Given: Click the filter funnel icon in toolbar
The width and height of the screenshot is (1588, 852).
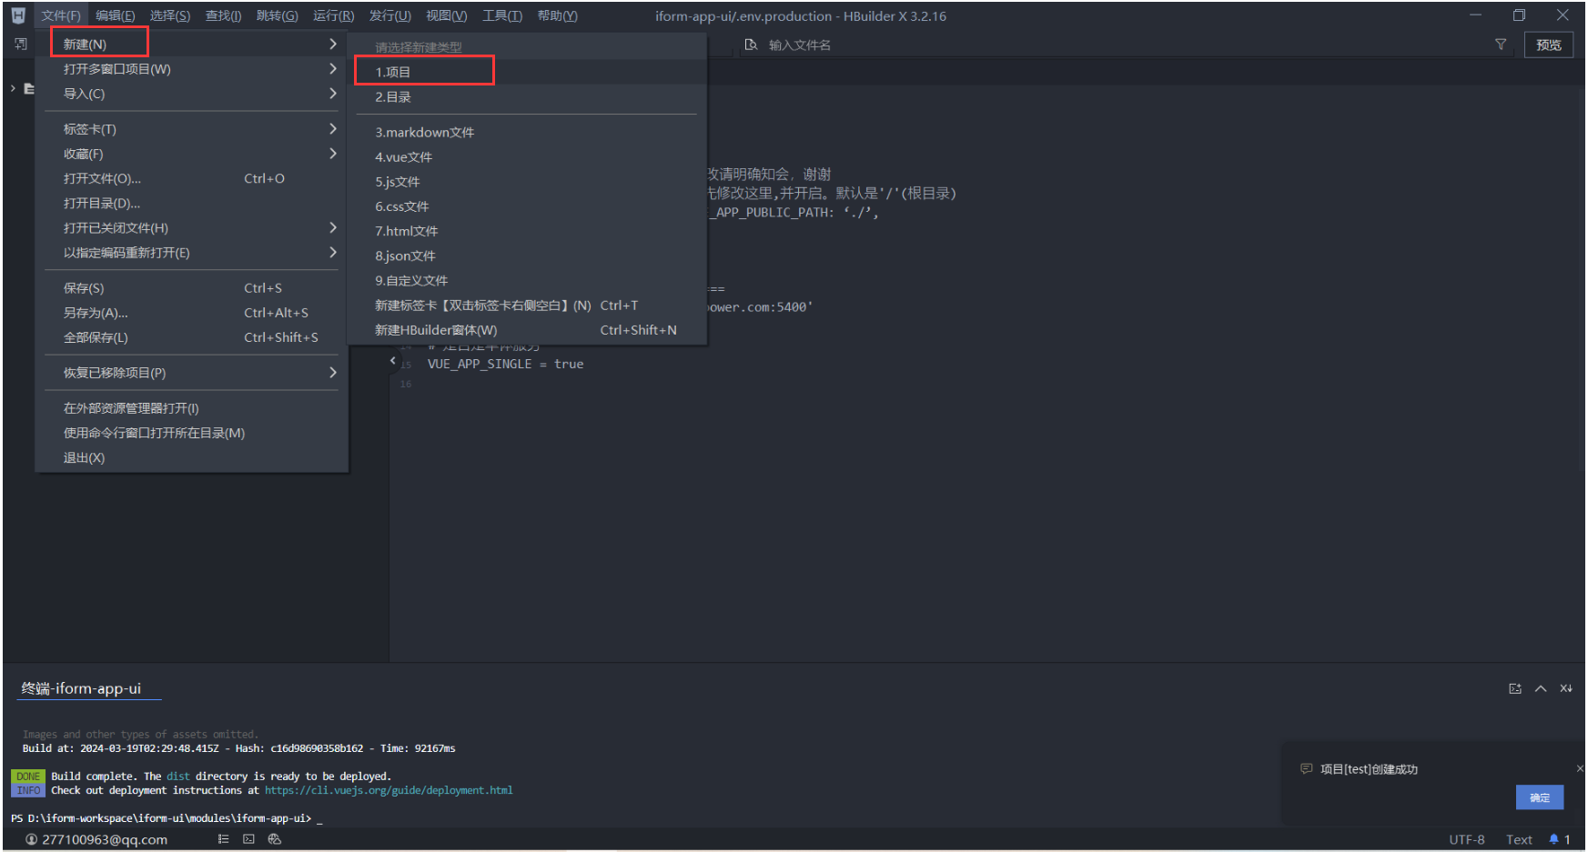Looking at the screenshot, I should point(1501,45).
